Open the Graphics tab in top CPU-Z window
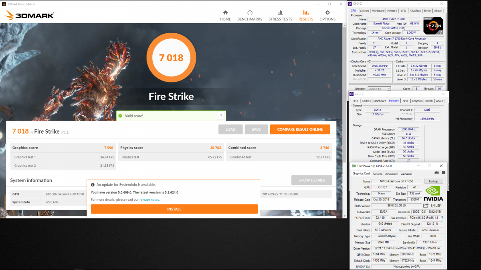Viewport: 481px width, 270px height. point(416,11)
